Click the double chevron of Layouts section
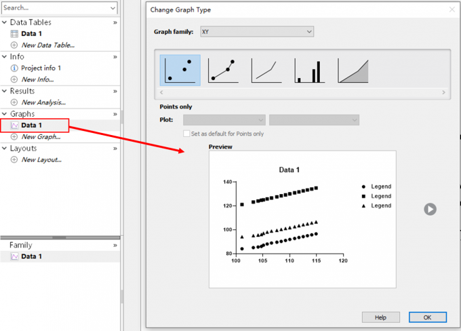Screen dimensions: 461x331 [115, 149]
